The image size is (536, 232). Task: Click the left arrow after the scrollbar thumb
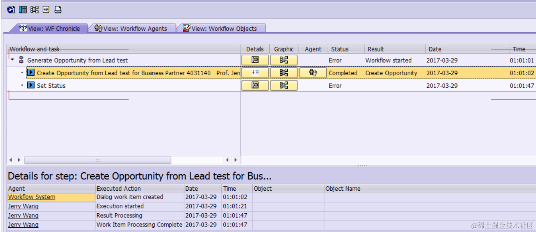(228, 160)
